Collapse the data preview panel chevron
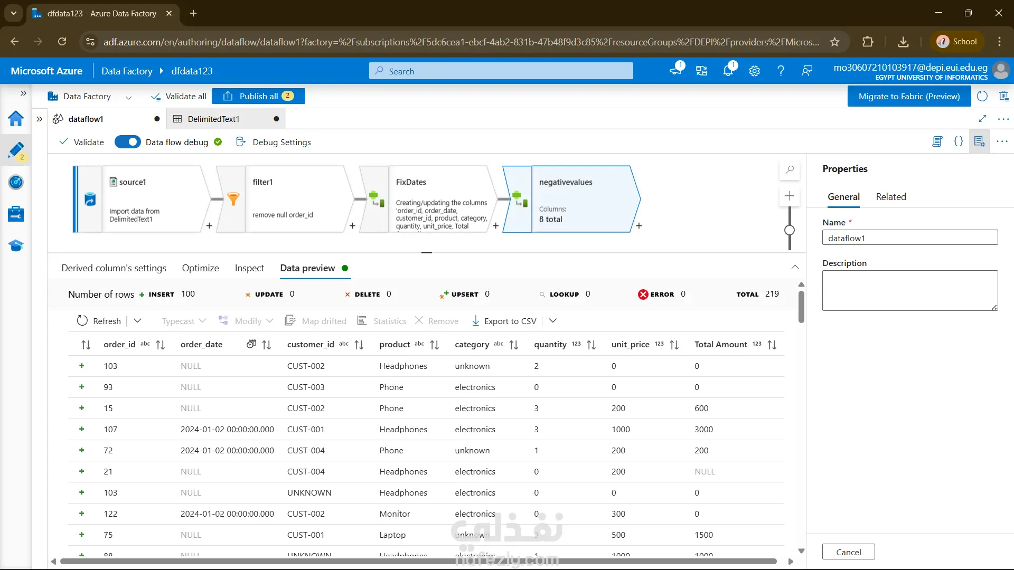This screenshot has height=570, width=1014. 795,267
